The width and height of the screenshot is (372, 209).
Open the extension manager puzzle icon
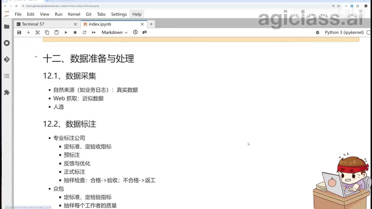coord(6,92)
